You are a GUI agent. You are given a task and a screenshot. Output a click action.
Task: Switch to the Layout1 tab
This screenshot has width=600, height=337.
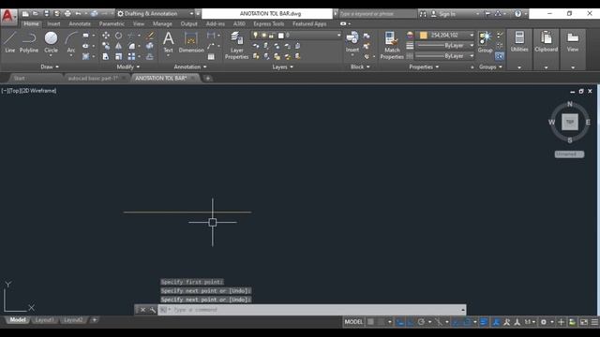[x=44, y=320]
